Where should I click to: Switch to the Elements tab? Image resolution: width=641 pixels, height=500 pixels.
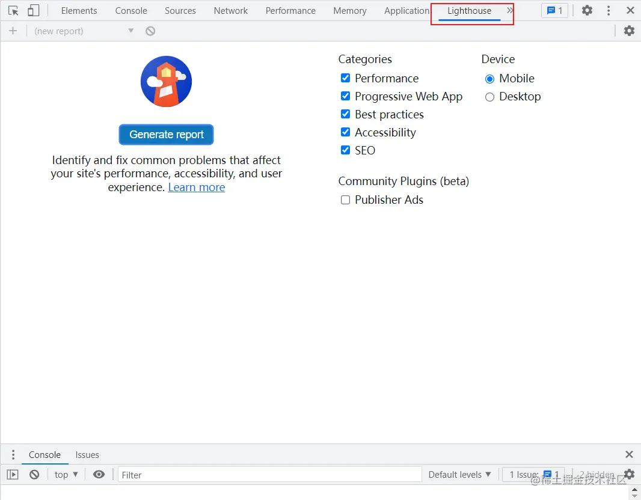click(x=79, y=11)
